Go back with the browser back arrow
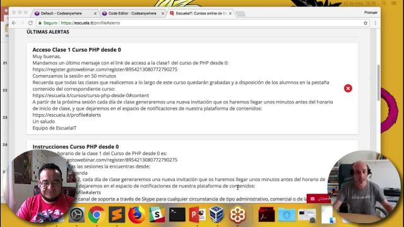The height and width of the screenshot is (227, 404). pos(14,23)
